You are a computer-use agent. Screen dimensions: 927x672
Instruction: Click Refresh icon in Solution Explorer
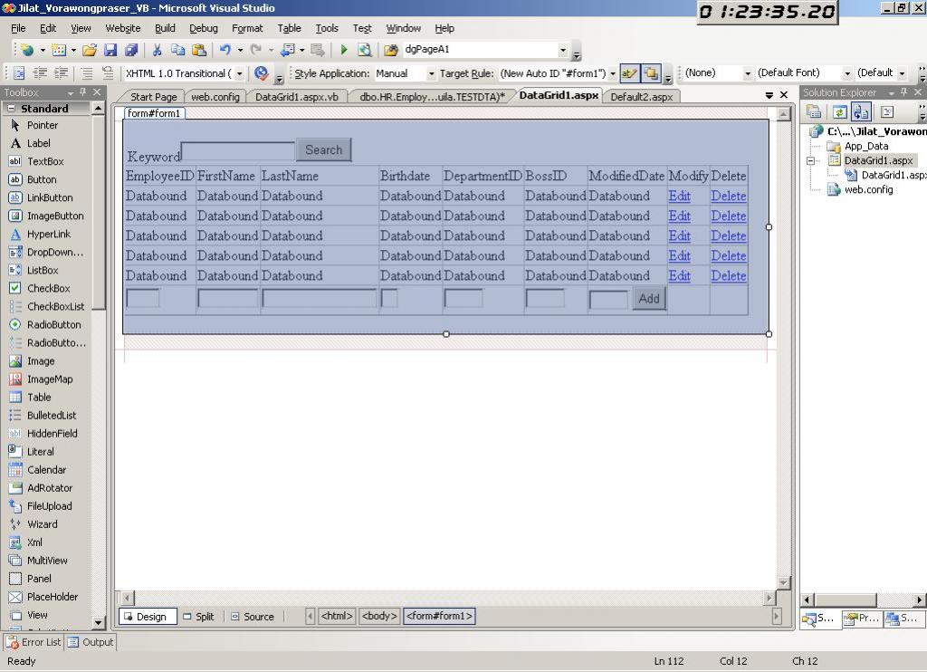(x=839, y=112)
